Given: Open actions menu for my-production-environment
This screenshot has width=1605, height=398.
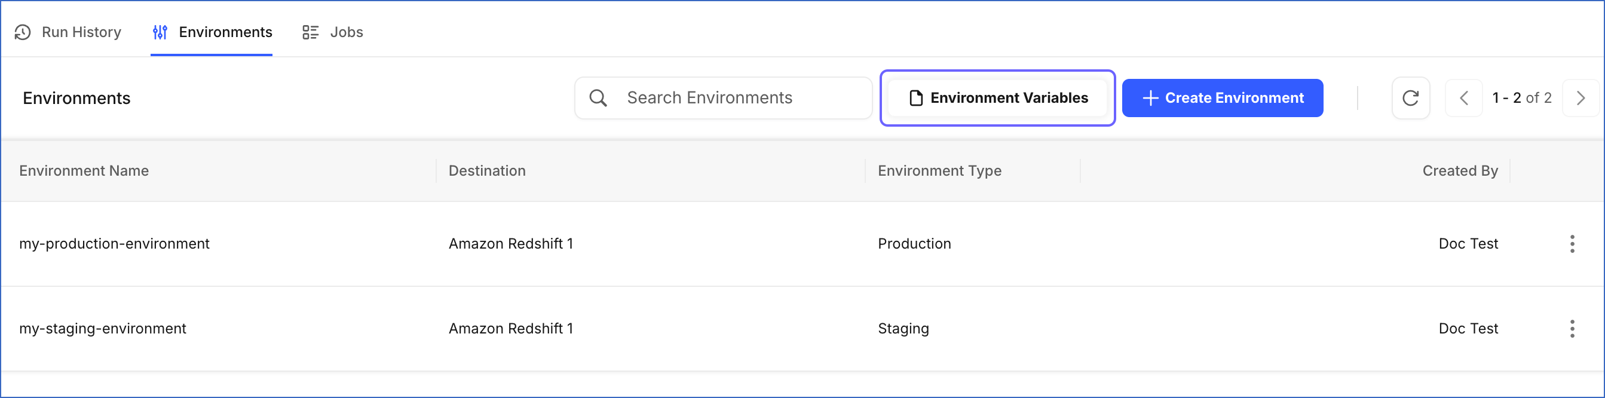Looking at the screenshot, I should tap(1572, 244).
